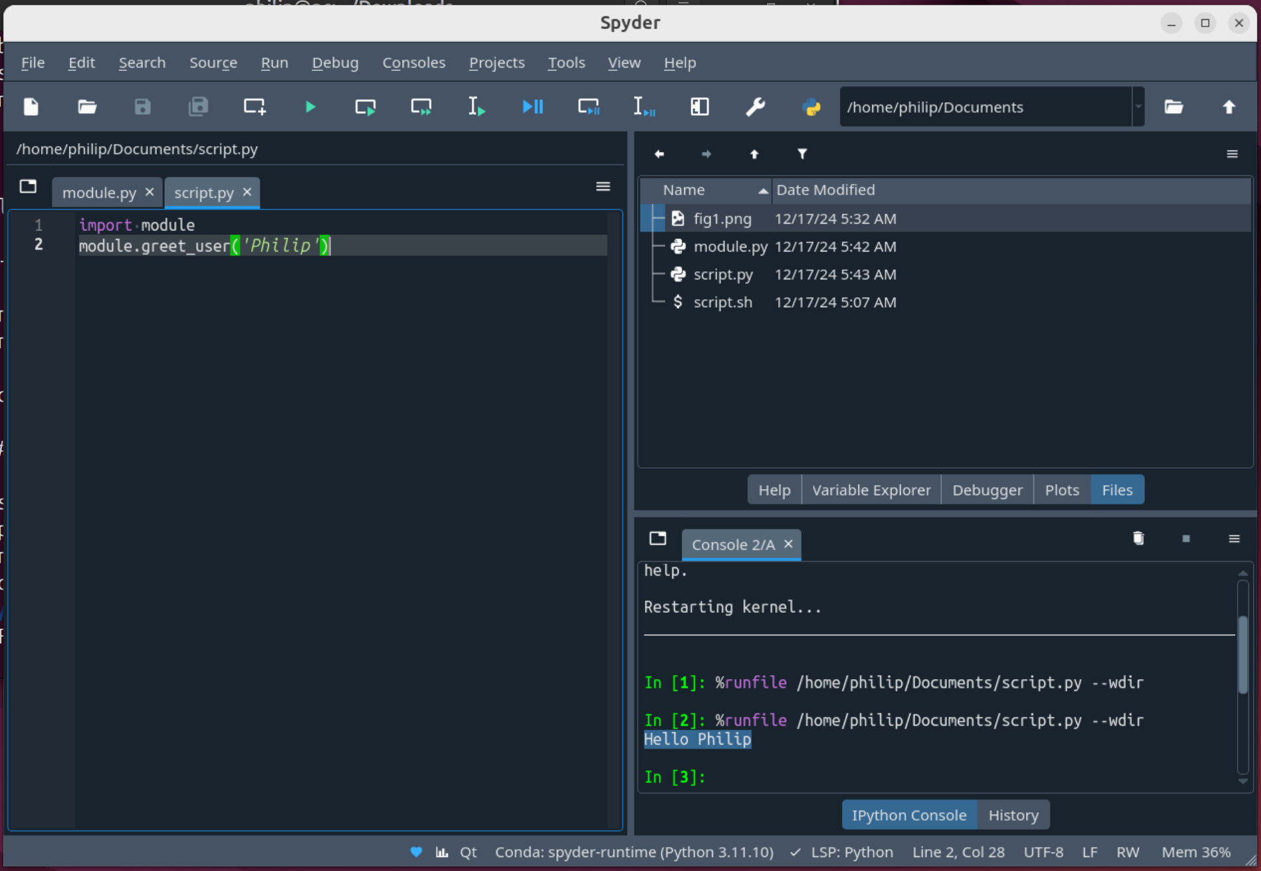This screenshot has height=871, width=1261.
Task: Open file using folder toolbar icon
Action: tap(87, 107)
